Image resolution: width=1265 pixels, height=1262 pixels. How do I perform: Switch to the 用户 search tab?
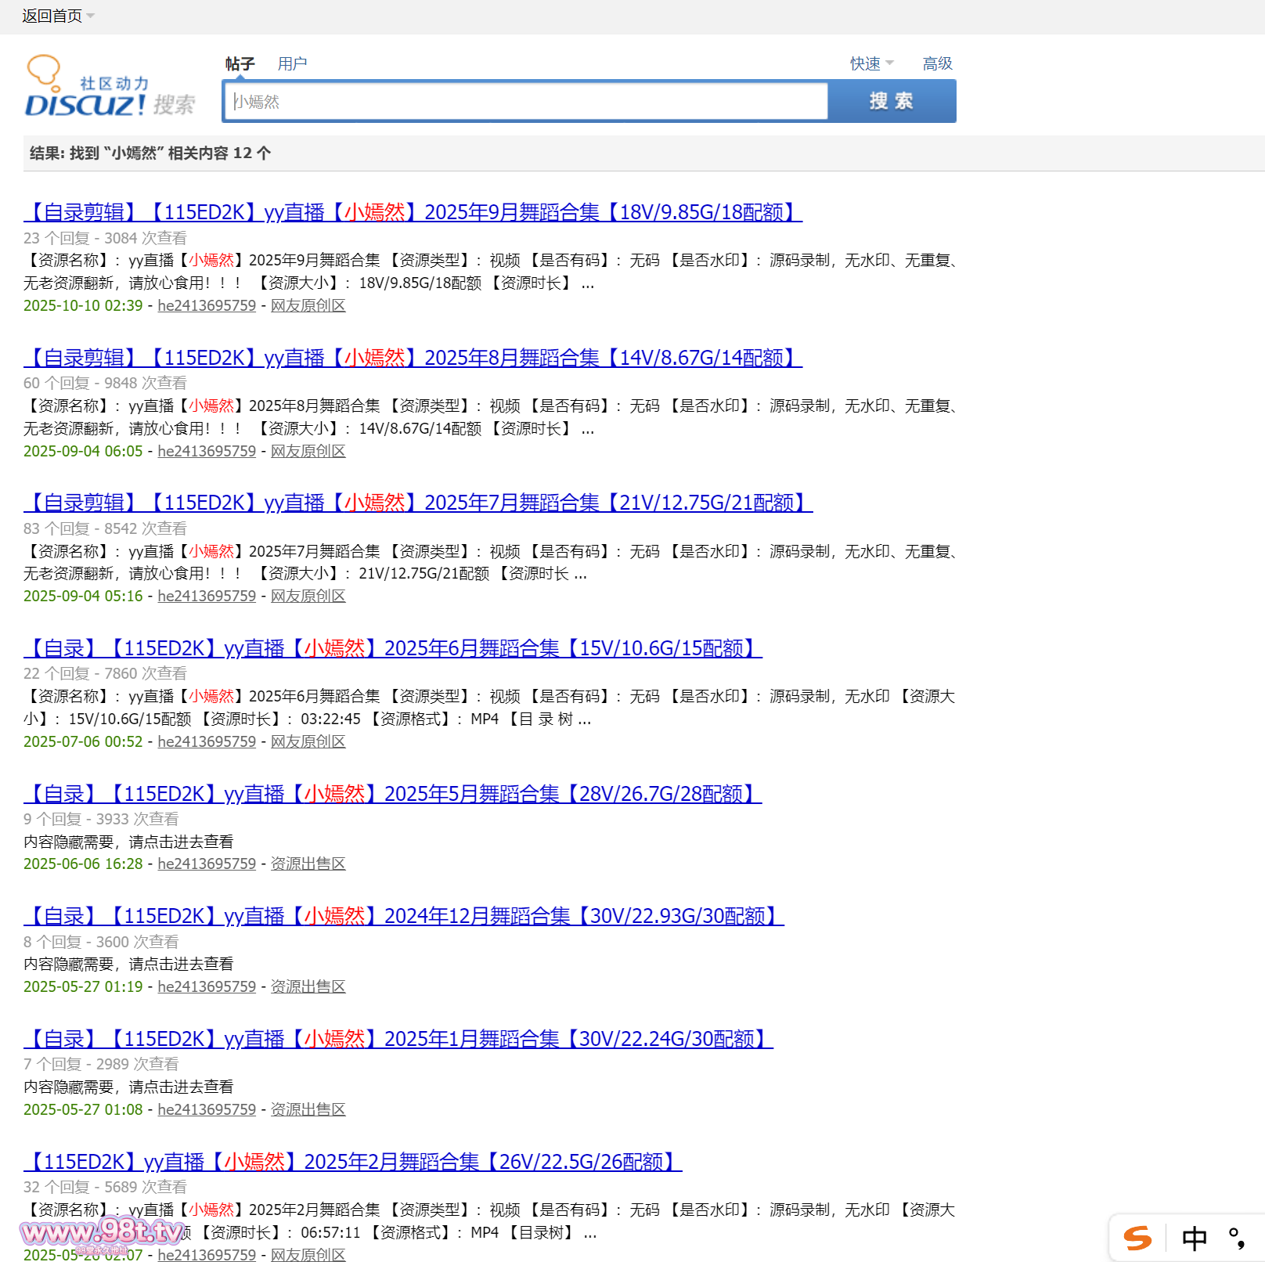tap(292, 63)
